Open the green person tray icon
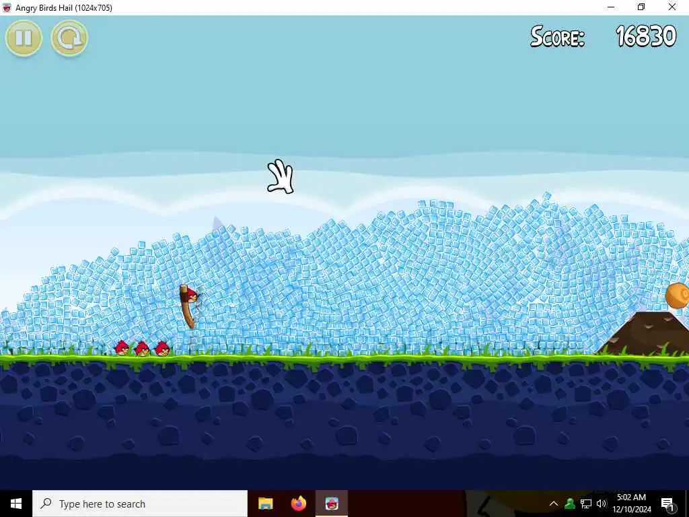This screenshot has width=689, height=517. click(570, 504)
